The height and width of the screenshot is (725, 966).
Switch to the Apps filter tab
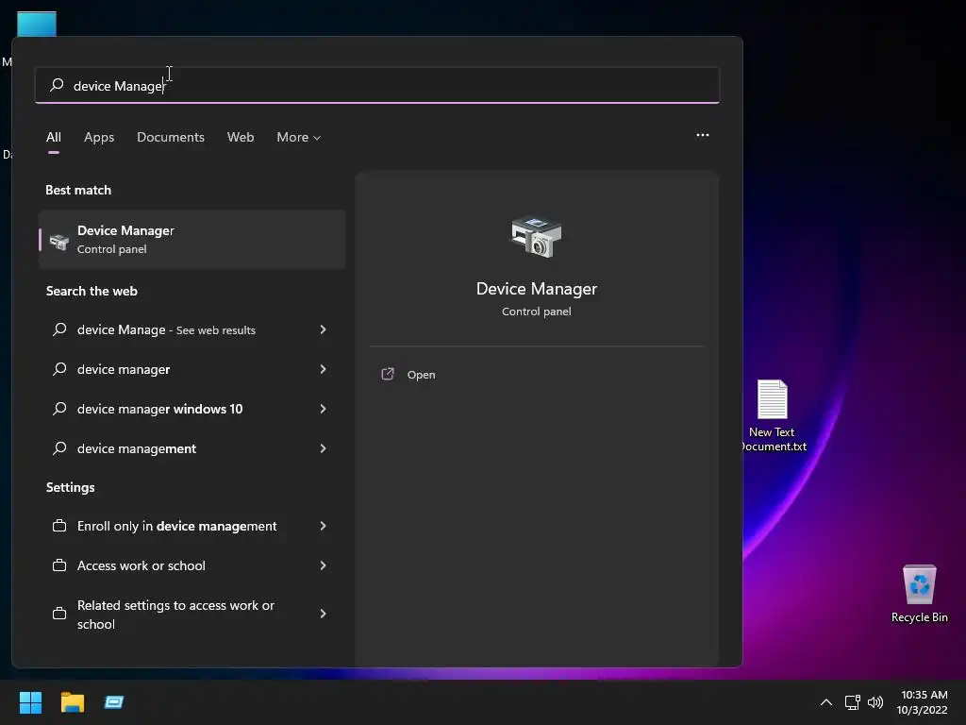pos(99,137)
